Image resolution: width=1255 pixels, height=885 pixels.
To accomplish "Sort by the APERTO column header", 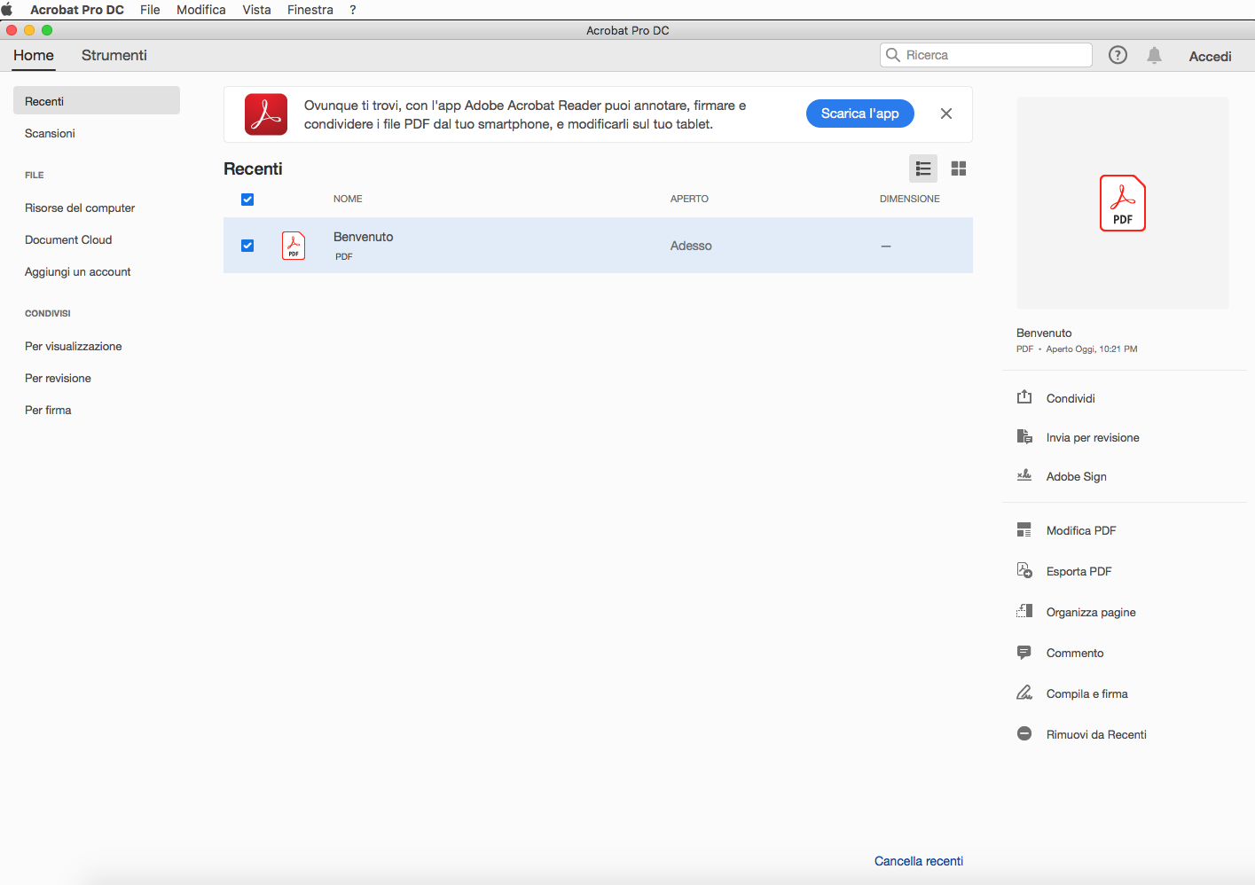I will [689, 199].
